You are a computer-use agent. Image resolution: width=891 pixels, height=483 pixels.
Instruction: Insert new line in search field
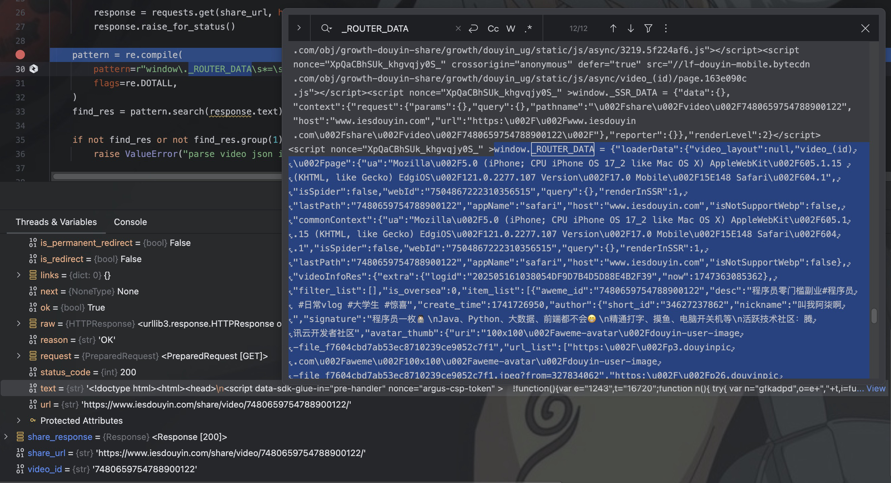pos(473,28)
